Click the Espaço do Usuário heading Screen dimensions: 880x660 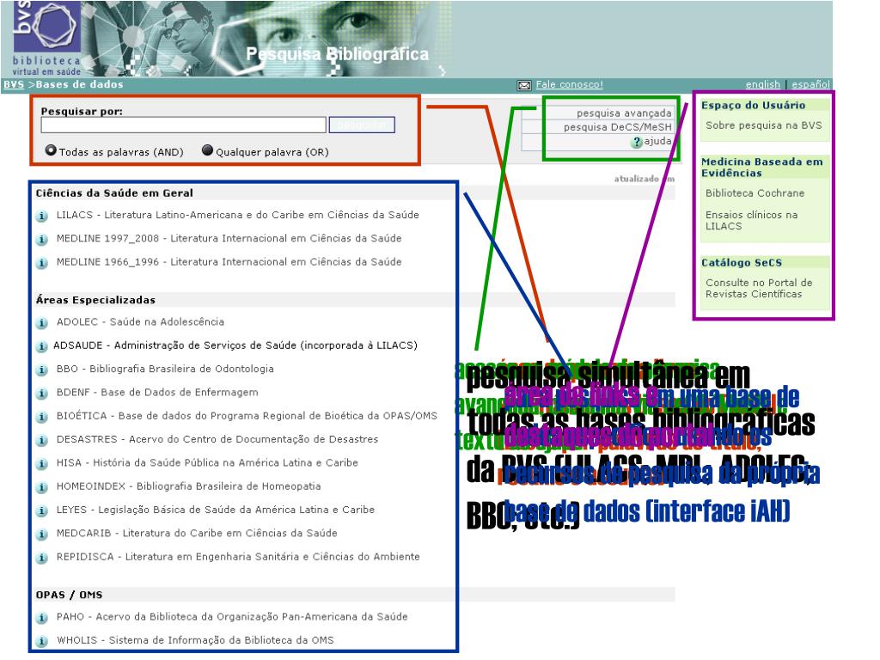point(753,106)
